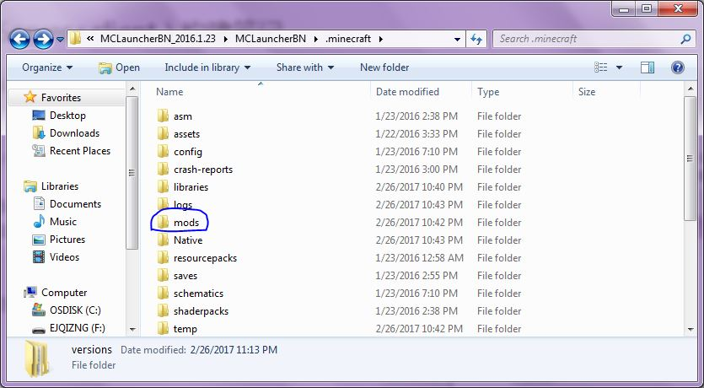The width and height of the screenshot is (704, 388).
Task: Open Pictures library
Action: (x=67, y=240)
